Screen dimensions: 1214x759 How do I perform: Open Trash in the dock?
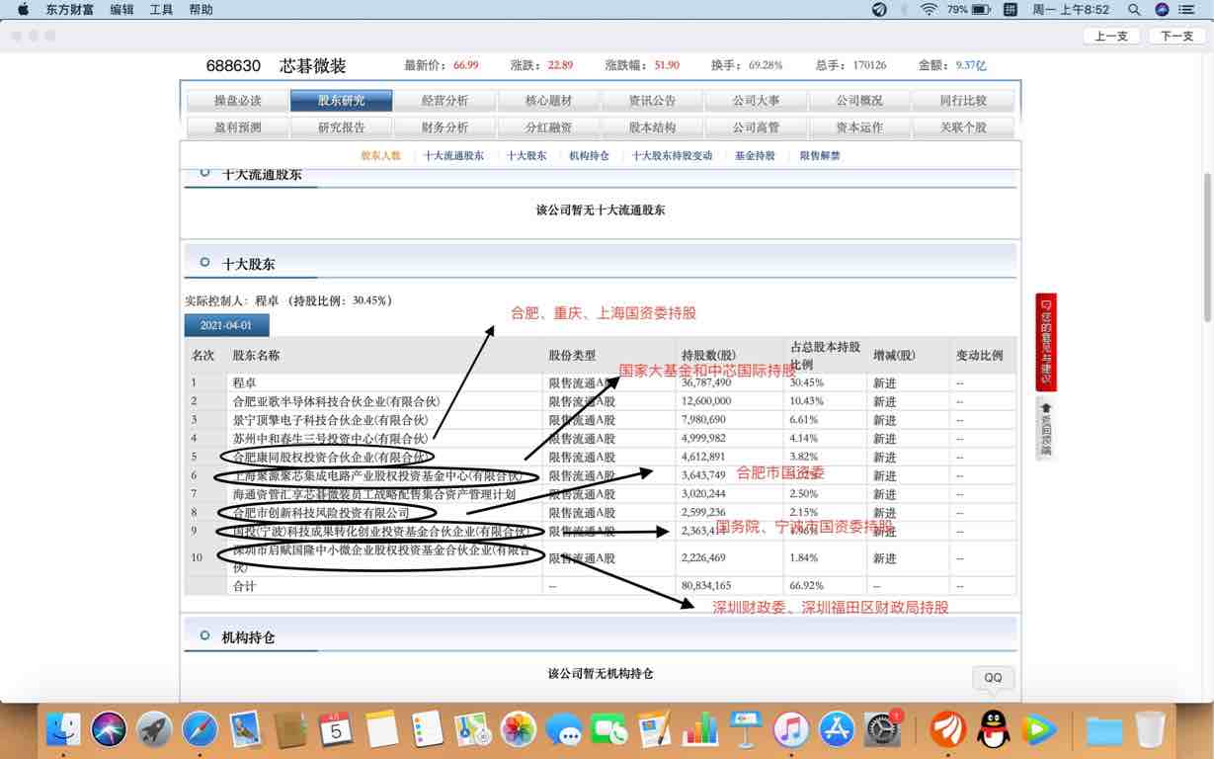pyautogui.click(x=1150, y=729)
